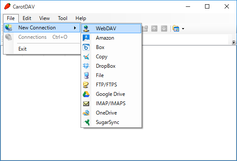237x161 pixels.
Task: Choose FTP/FTPS connection type
Action: click(111, 85)
